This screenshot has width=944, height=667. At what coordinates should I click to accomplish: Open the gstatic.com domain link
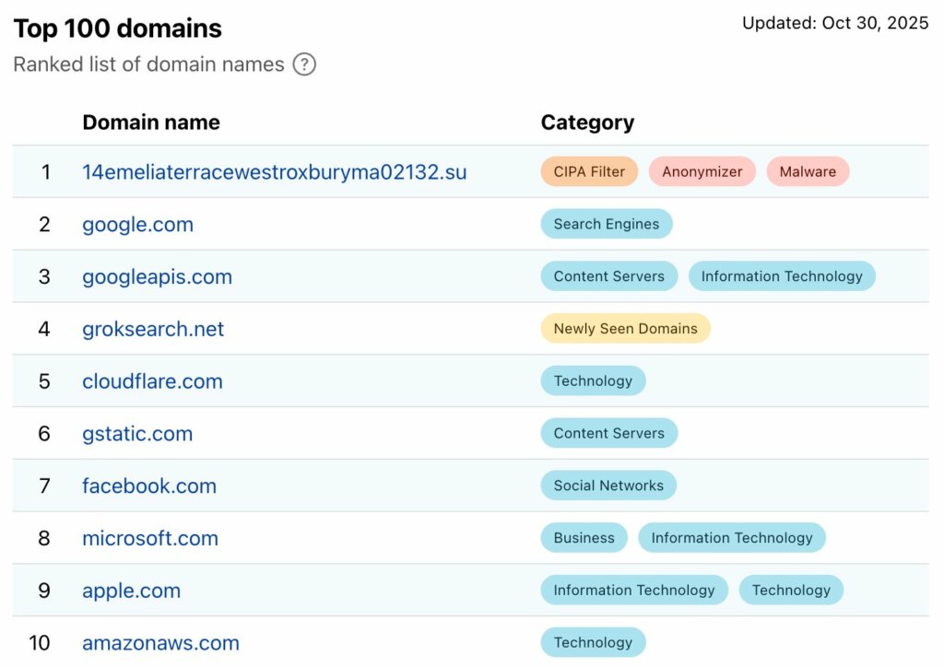[x=137, y=433]
